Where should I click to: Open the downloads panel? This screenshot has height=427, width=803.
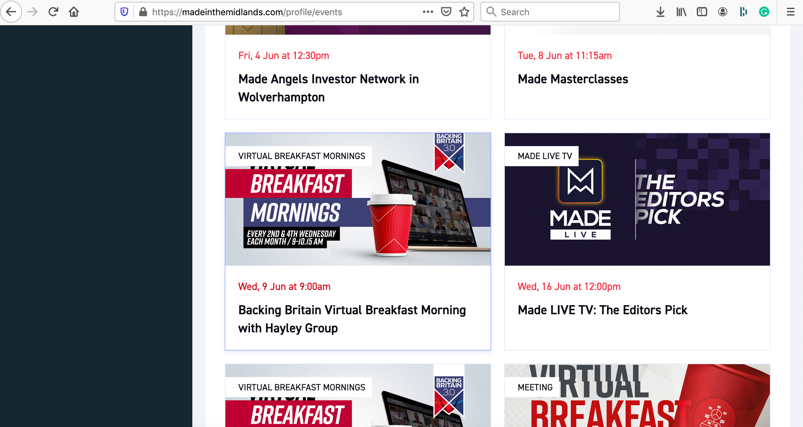[x=661, y=12]
